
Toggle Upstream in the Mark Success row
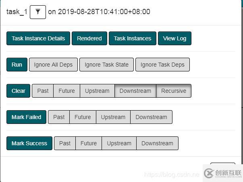tap(119, 143)
